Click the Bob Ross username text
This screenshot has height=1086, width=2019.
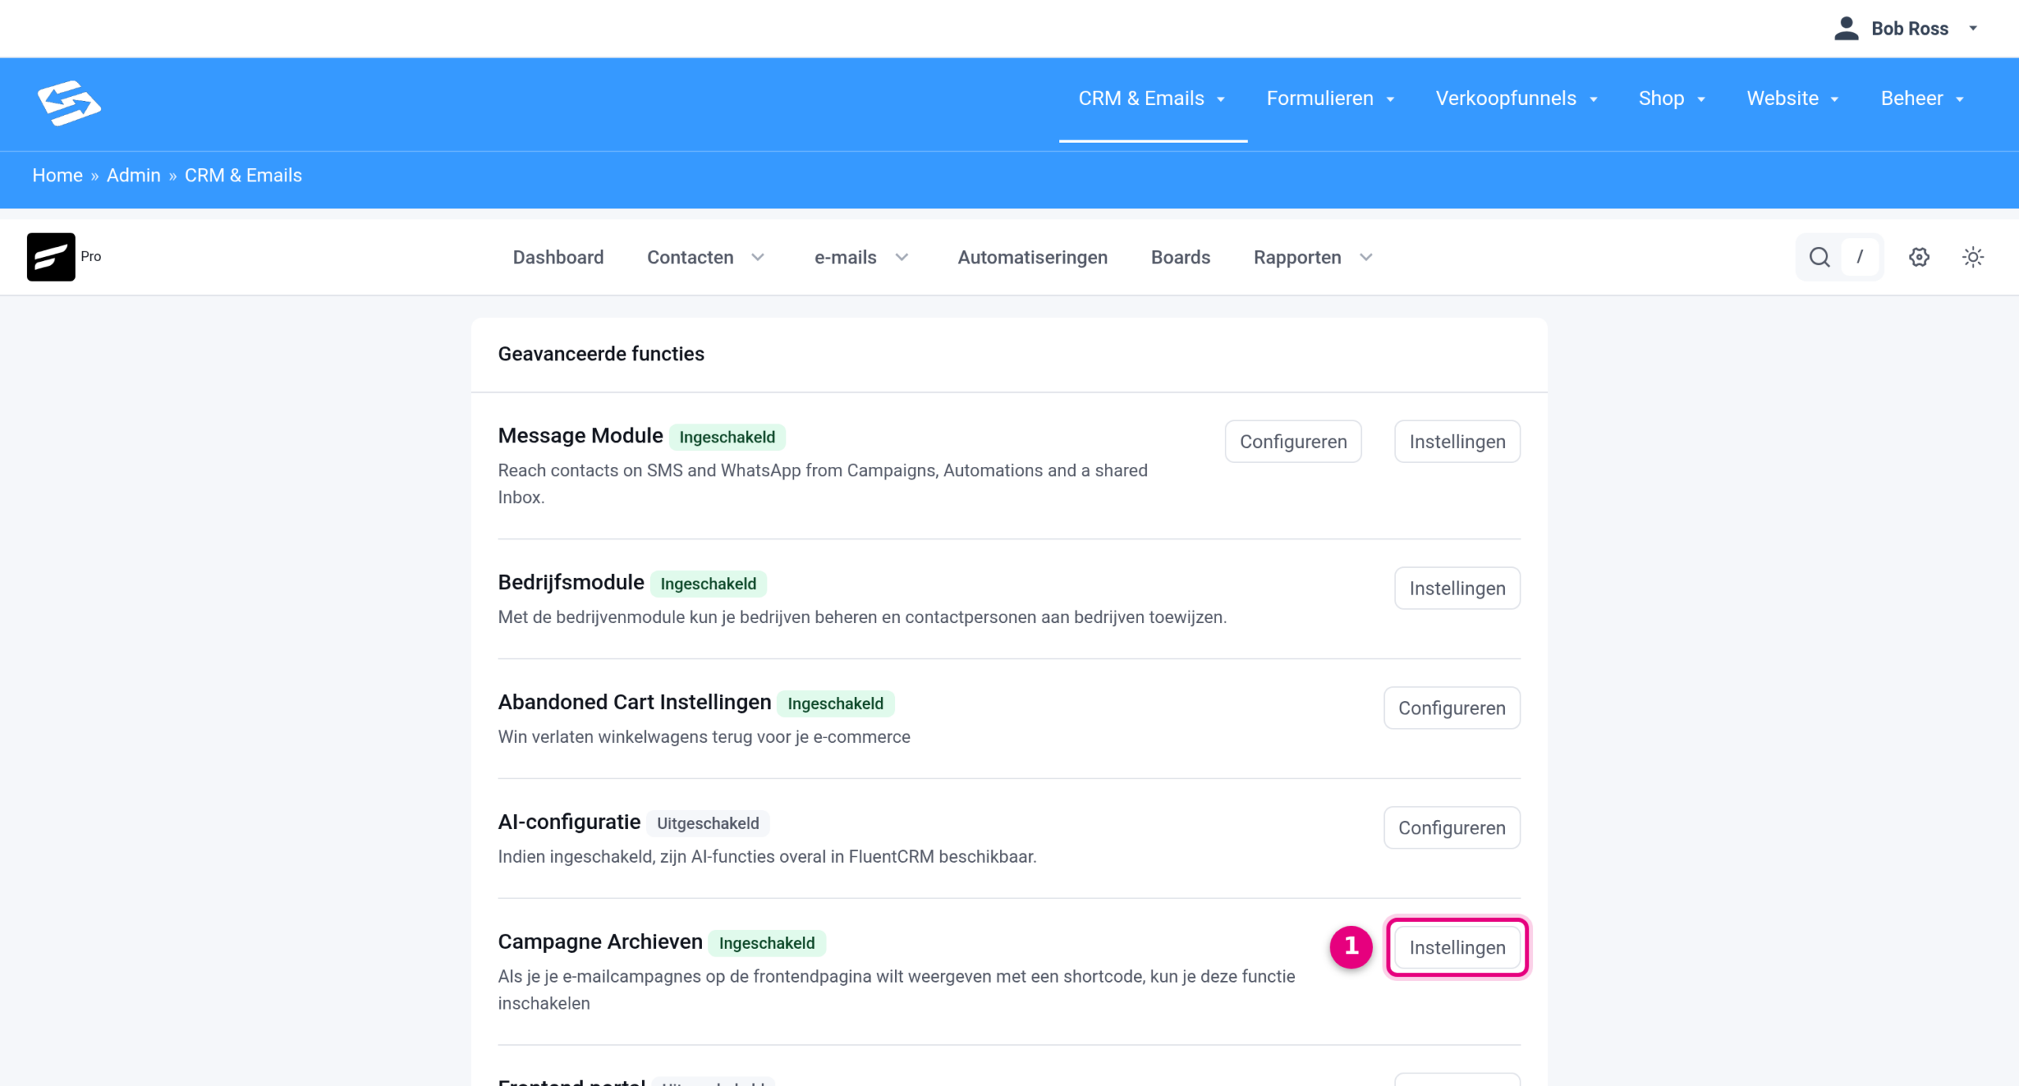1910,28
